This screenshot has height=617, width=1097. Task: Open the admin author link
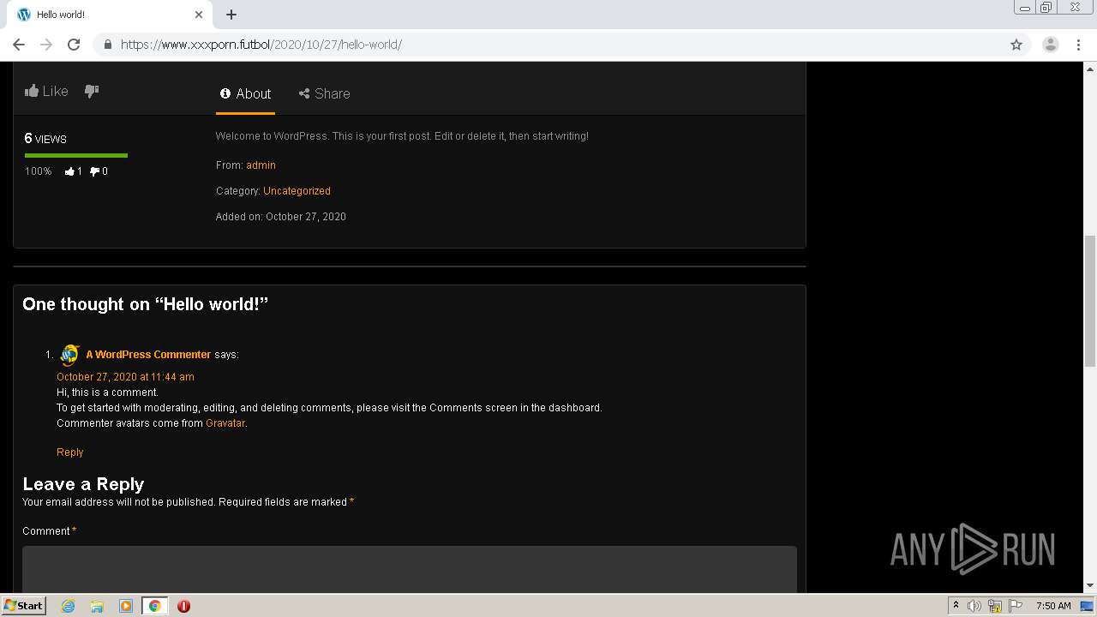pyautogui.click(x=261, y=165)
